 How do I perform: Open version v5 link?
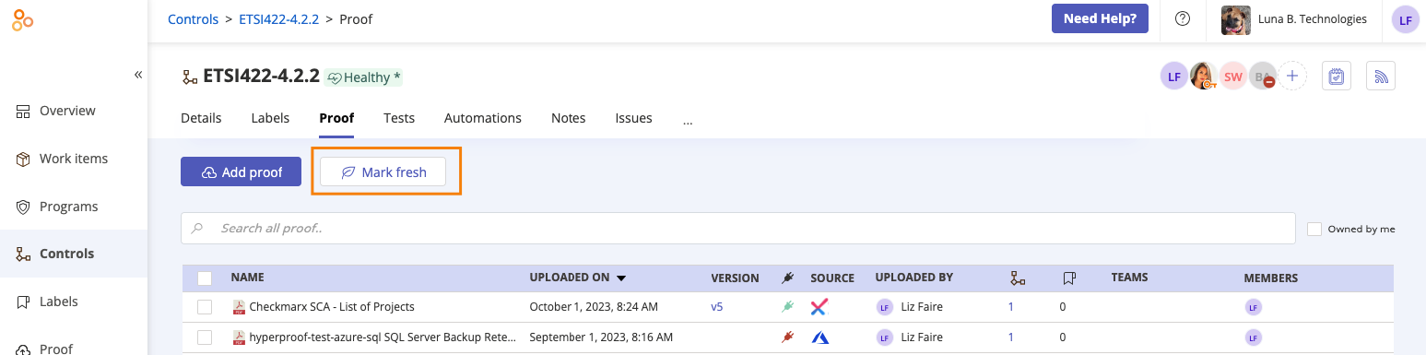coord(717,307)
